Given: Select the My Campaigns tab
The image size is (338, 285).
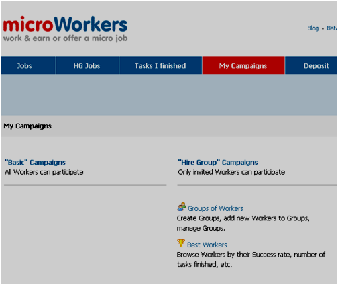Looking at the screenshot, I should tap(243, 65).
